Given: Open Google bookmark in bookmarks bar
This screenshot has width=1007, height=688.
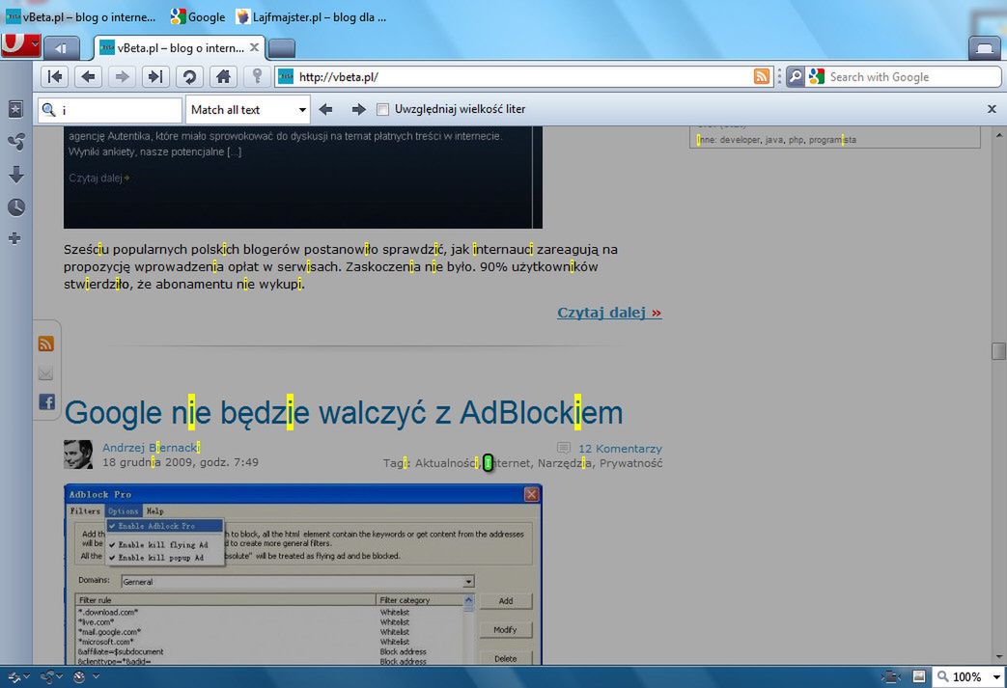Looking at the screenshot, I should click(x=198, y=17).
